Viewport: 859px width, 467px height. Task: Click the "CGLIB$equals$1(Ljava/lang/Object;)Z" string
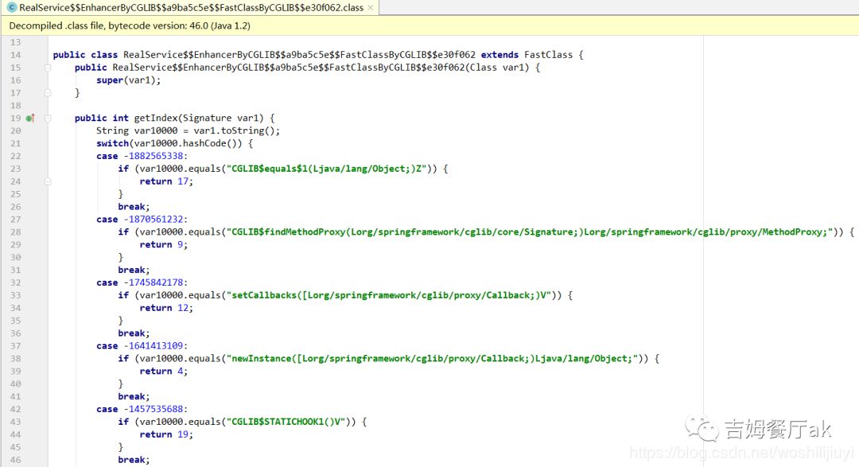click(327, 169)
